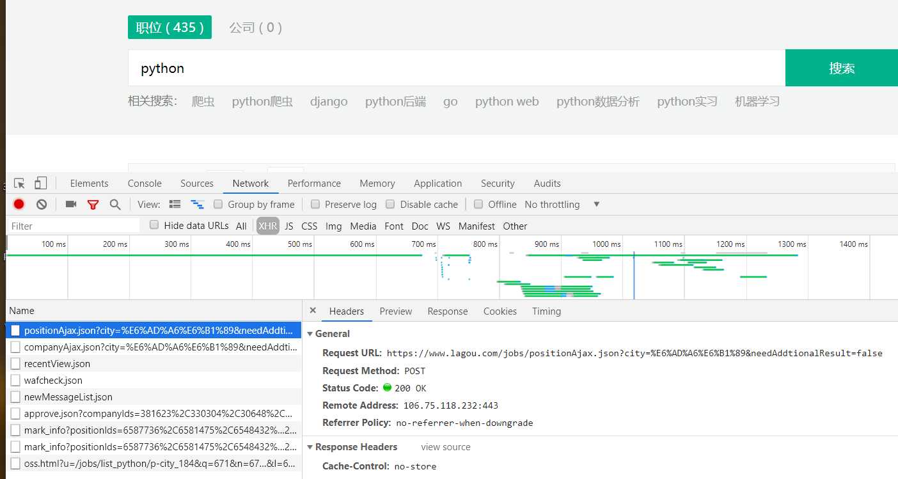Open the No throttling dropdown

tap(562, 205)
